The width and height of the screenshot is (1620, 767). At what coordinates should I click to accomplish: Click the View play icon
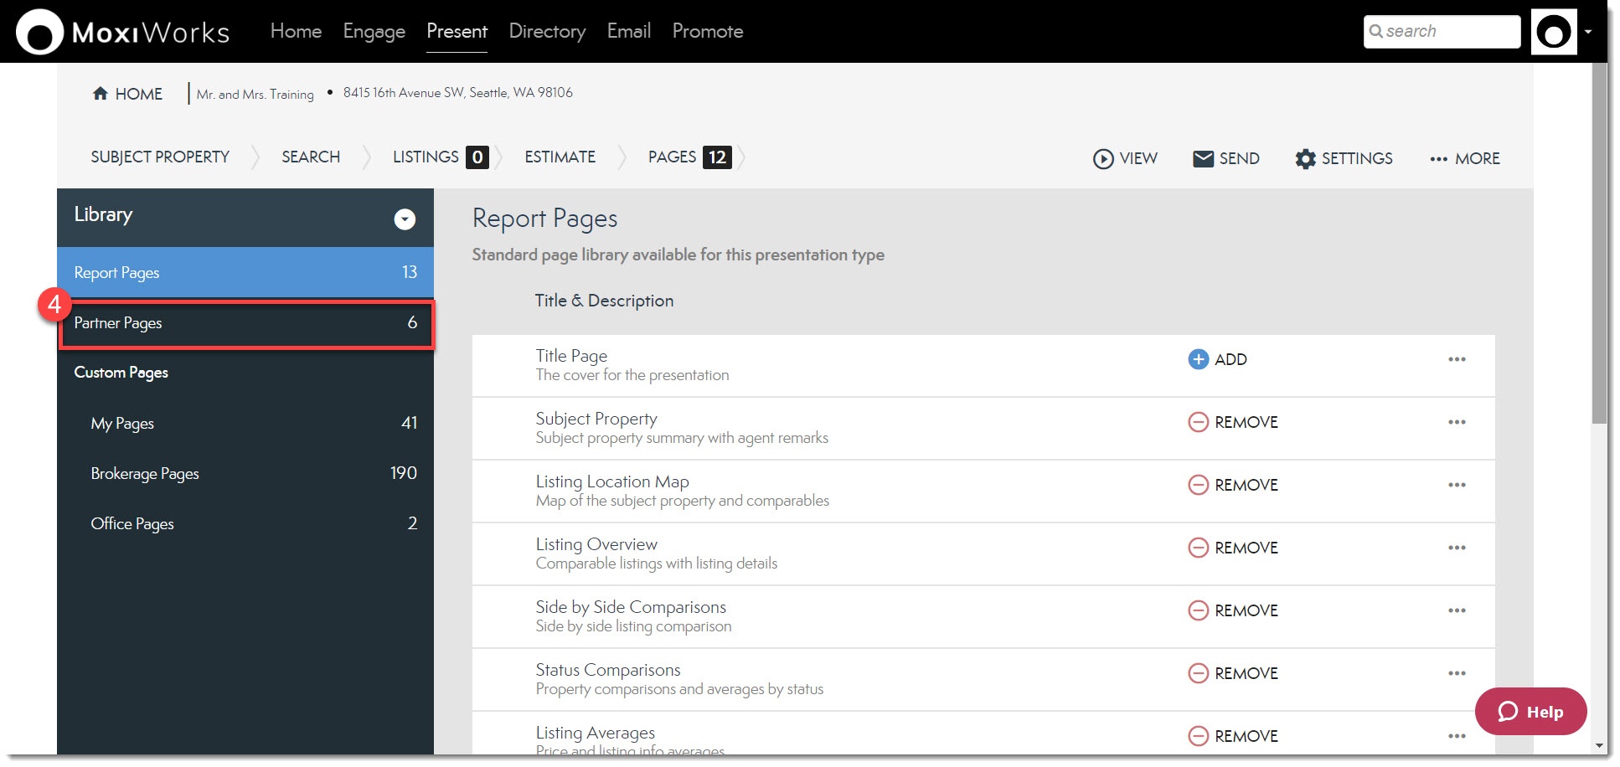(x=1103, y=158)
